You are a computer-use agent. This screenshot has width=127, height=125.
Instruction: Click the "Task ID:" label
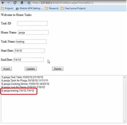tap(6, 23)
